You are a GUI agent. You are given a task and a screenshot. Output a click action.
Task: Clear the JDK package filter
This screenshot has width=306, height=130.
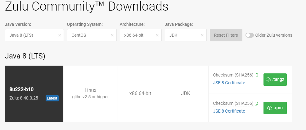pos(202,35)
